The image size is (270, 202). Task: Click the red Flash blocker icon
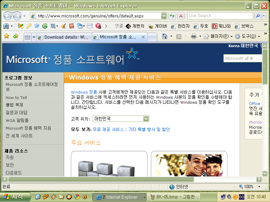coord(98,26)
